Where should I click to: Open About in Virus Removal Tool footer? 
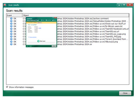coord(30,46)
